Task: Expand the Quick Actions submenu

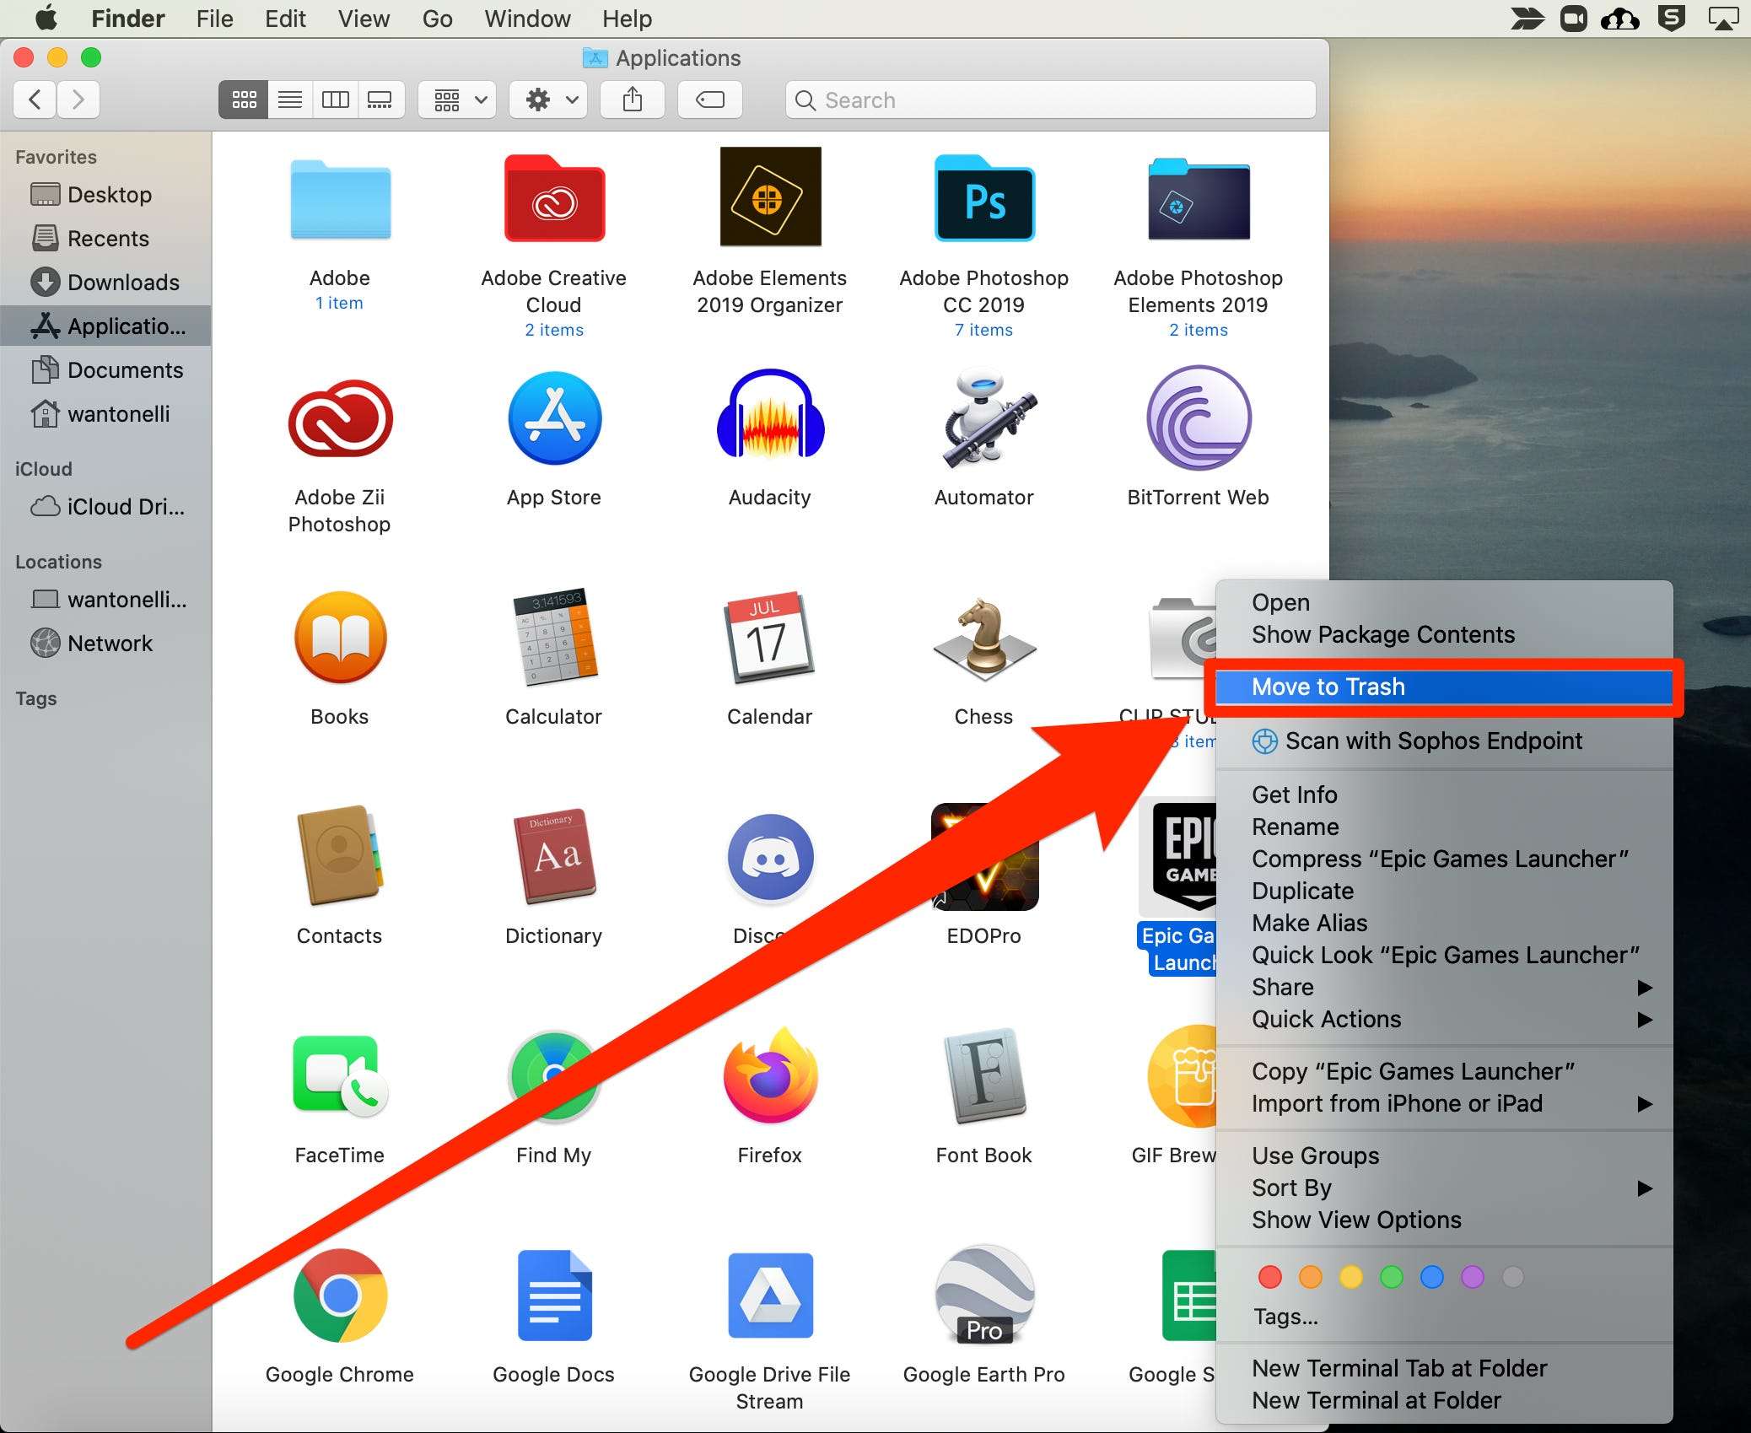Action: coord(1443,1019)
